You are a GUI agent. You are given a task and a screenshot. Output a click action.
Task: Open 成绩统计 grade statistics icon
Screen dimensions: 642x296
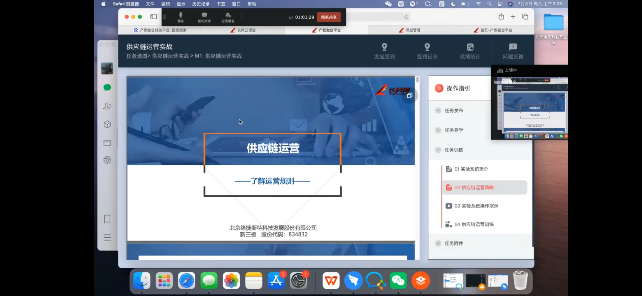pyautogui.click(x=470, y=47)
